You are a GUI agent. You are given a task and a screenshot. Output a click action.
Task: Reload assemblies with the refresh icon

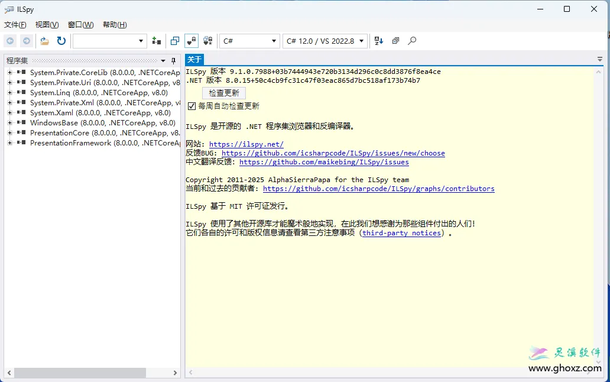[61, 41]
